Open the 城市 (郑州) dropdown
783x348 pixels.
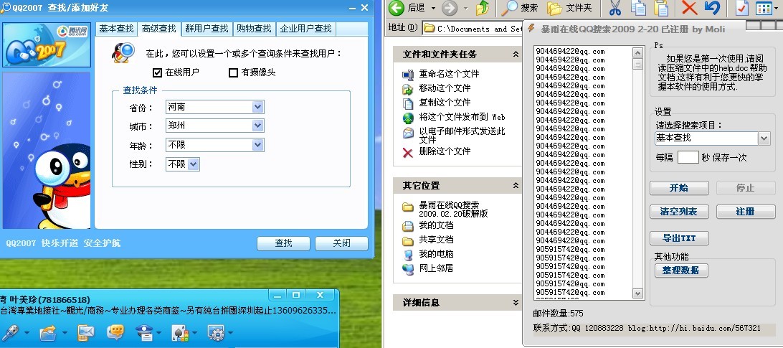[x=257, y=126]
